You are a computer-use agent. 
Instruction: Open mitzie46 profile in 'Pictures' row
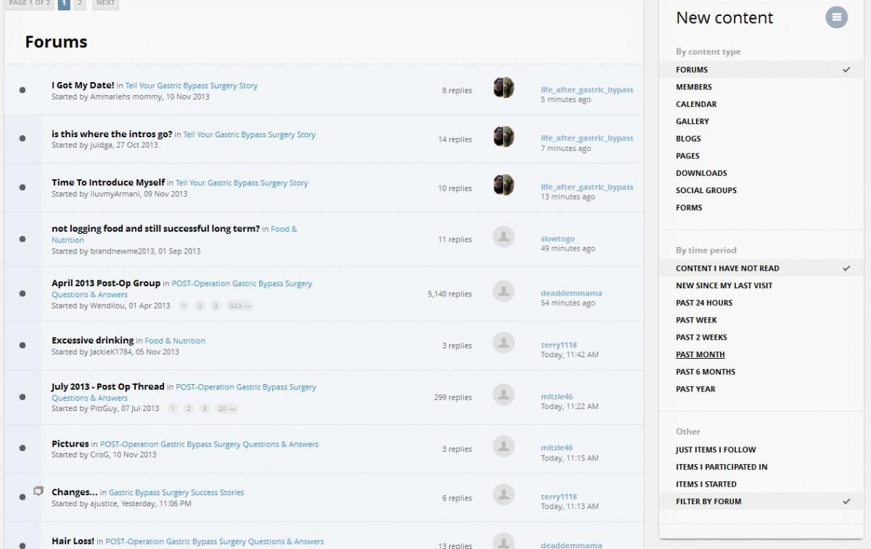[x=557, y=448]
